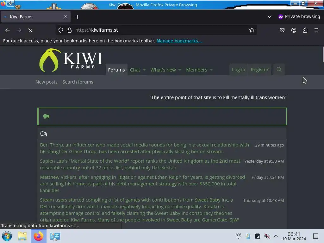Select the 'Thursday at 10:43 AM' timestamp
The width and height of the screenshot is (324, 243).
264,200
